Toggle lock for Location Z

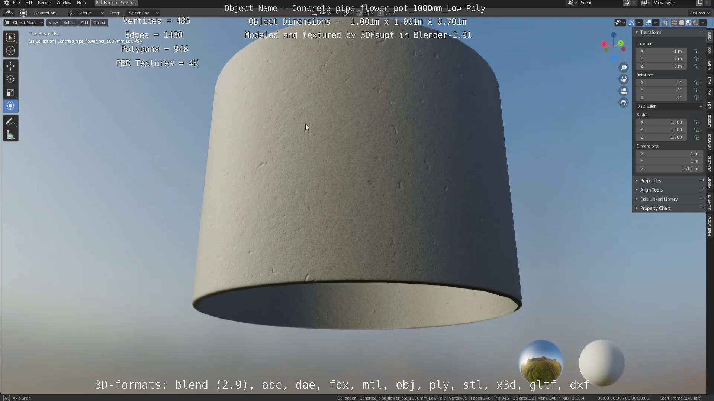697,66
